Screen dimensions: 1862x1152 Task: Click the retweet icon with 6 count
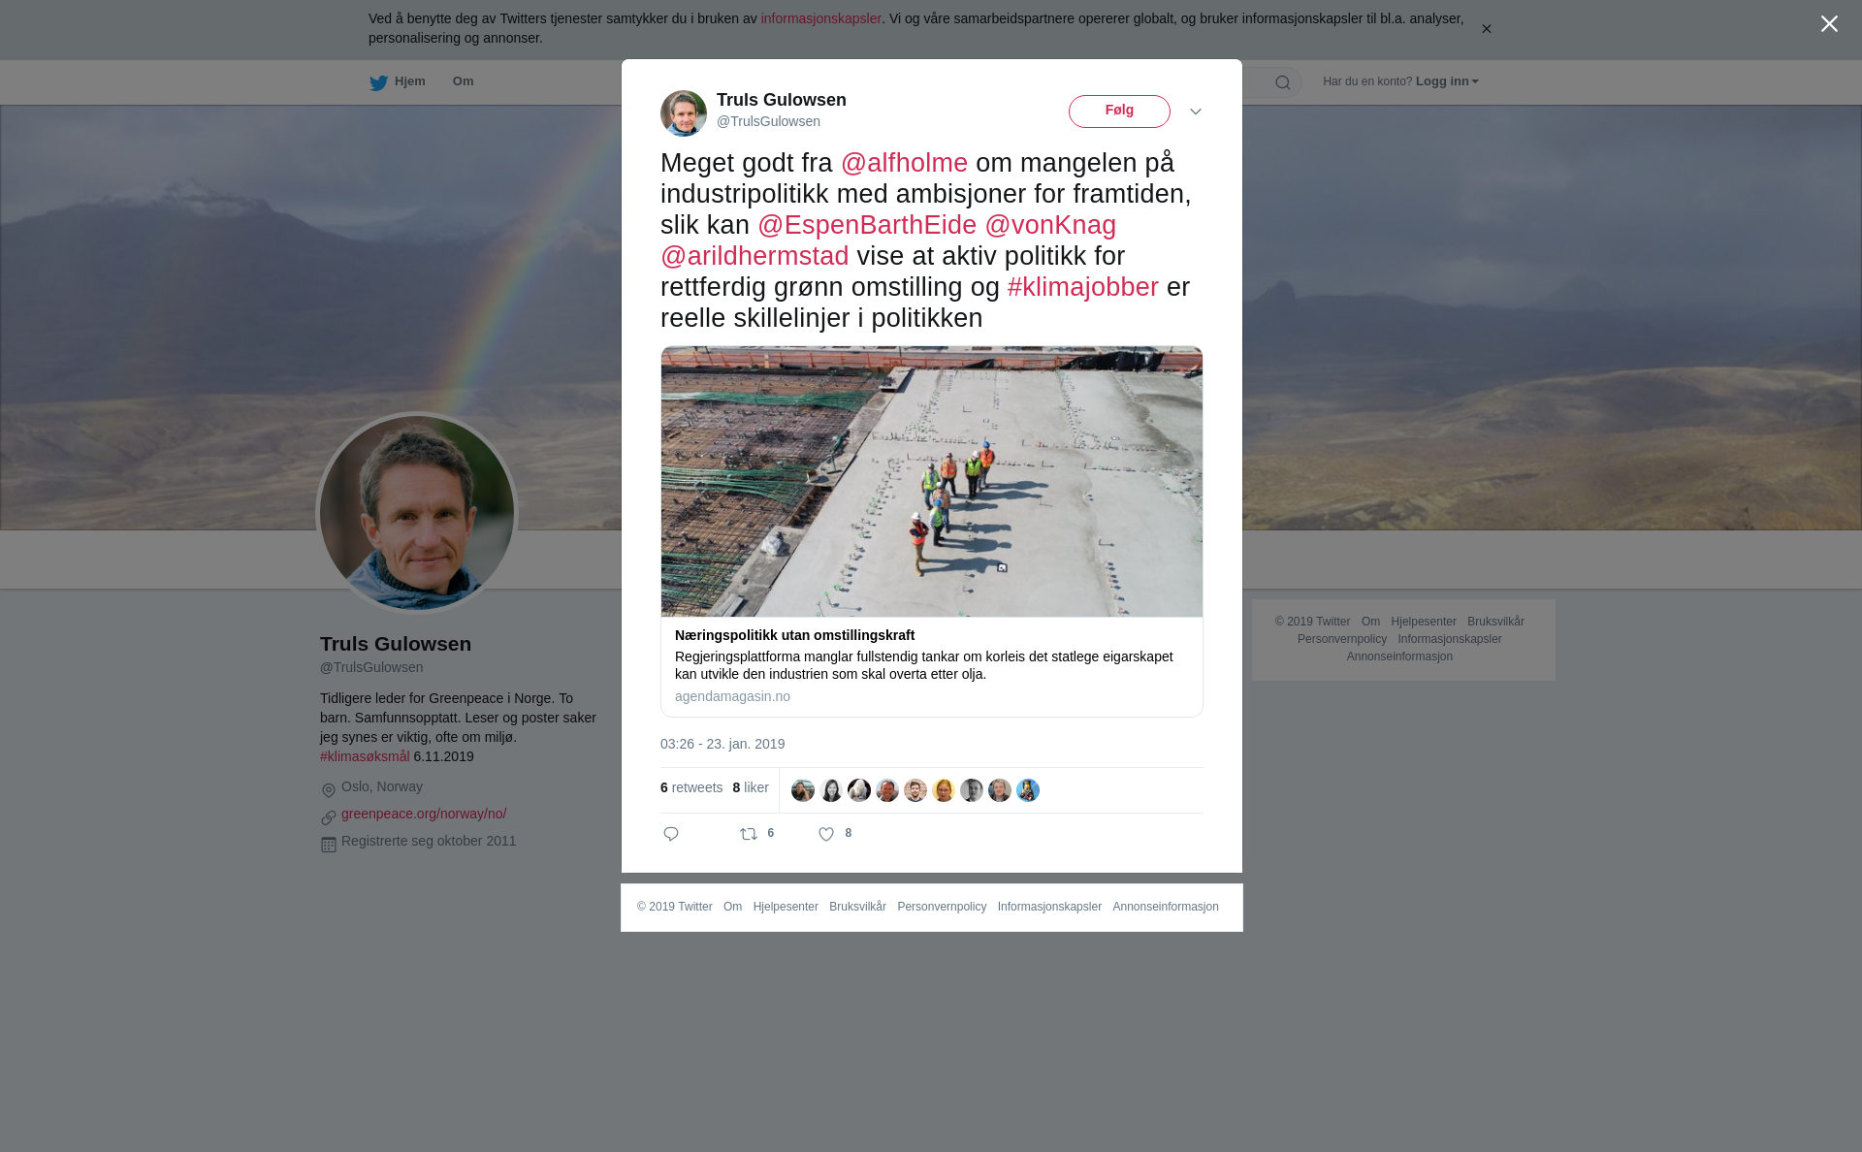click(749, 834)
